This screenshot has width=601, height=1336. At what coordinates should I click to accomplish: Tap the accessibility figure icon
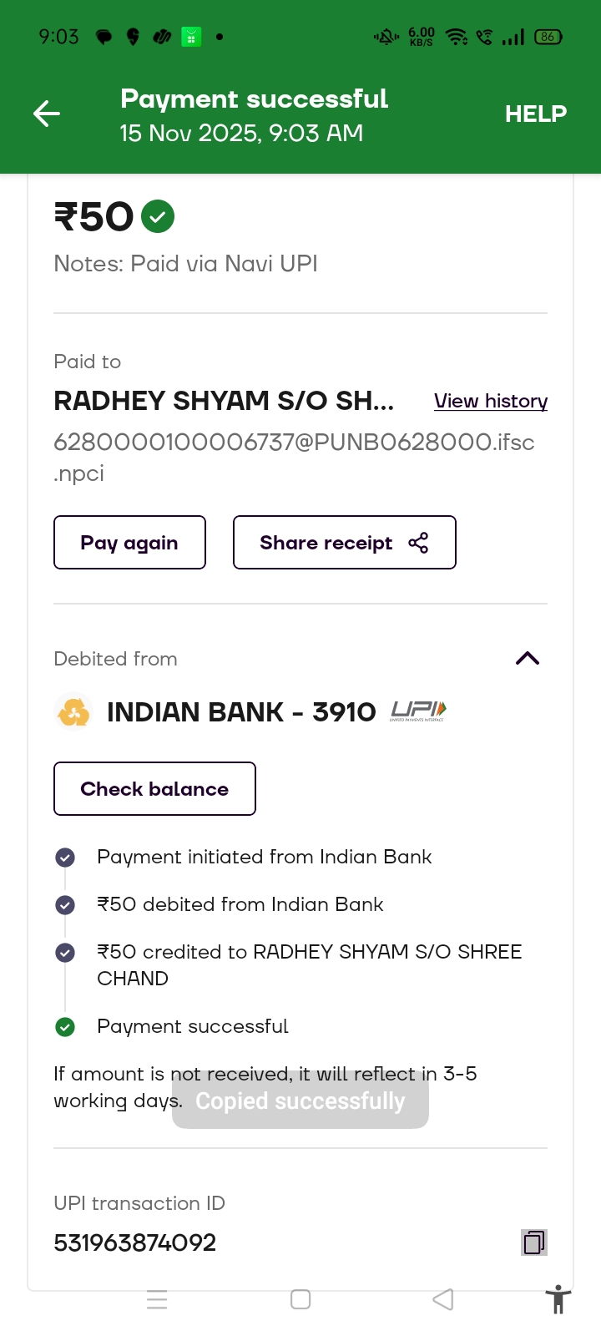[558, 1300]
